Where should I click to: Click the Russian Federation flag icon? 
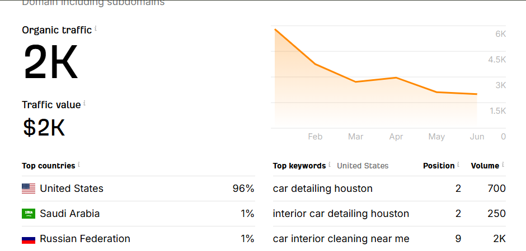click(x=29, y=239)
